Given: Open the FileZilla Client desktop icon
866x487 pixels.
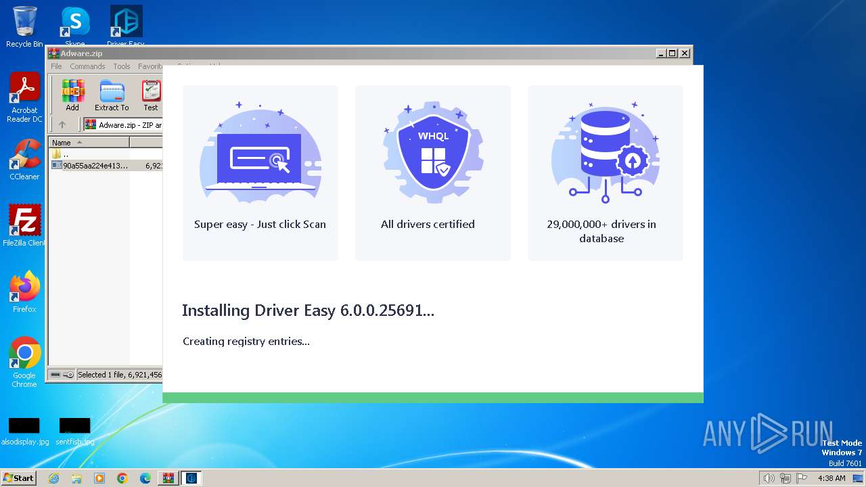Looking at the screenshot, I should point(24,226).
